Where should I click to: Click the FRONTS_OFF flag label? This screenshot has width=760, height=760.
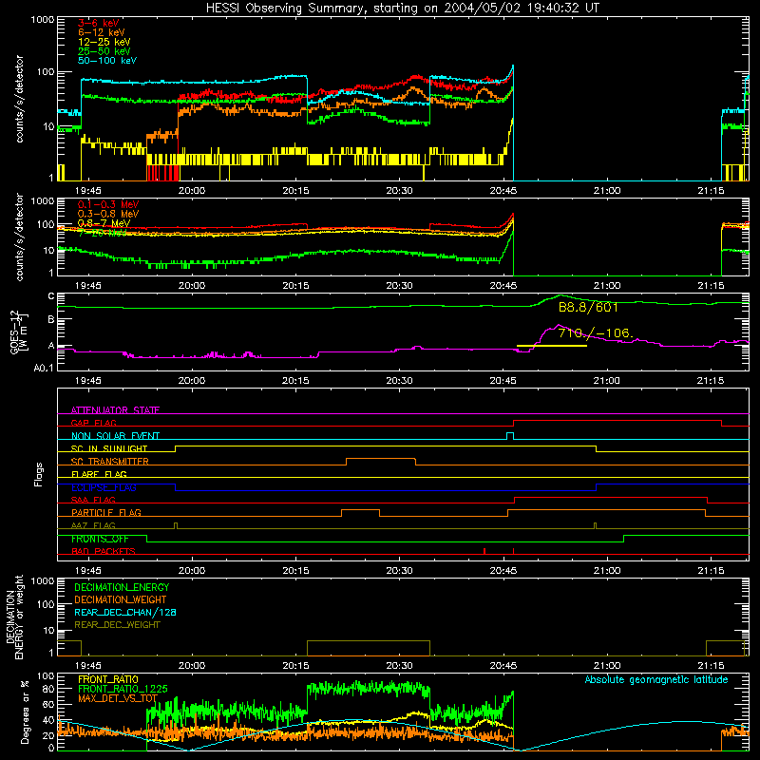(100, 539)
